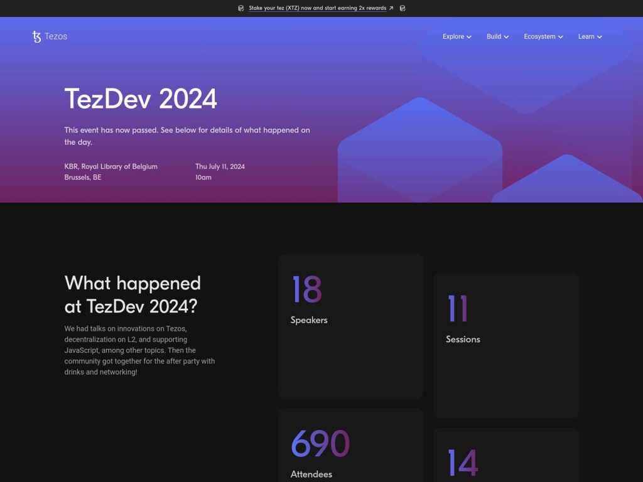Viewport: 643px width, 482px height.
Task: Click the TezDev 2024 page heading
Action: tap(141, 99)
